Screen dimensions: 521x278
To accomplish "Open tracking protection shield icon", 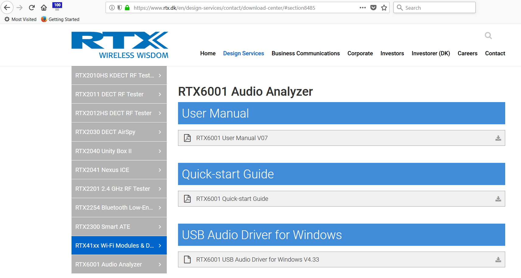I will (x=120, y=8).
